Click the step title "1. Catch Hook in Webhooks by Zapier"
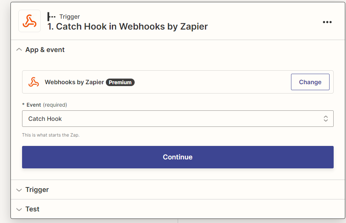 127,27
